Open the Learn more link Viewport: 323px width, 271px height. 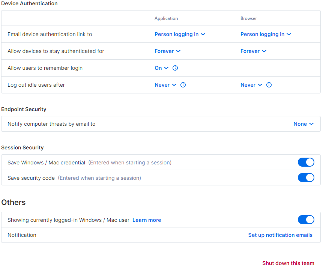pos(147,220)
